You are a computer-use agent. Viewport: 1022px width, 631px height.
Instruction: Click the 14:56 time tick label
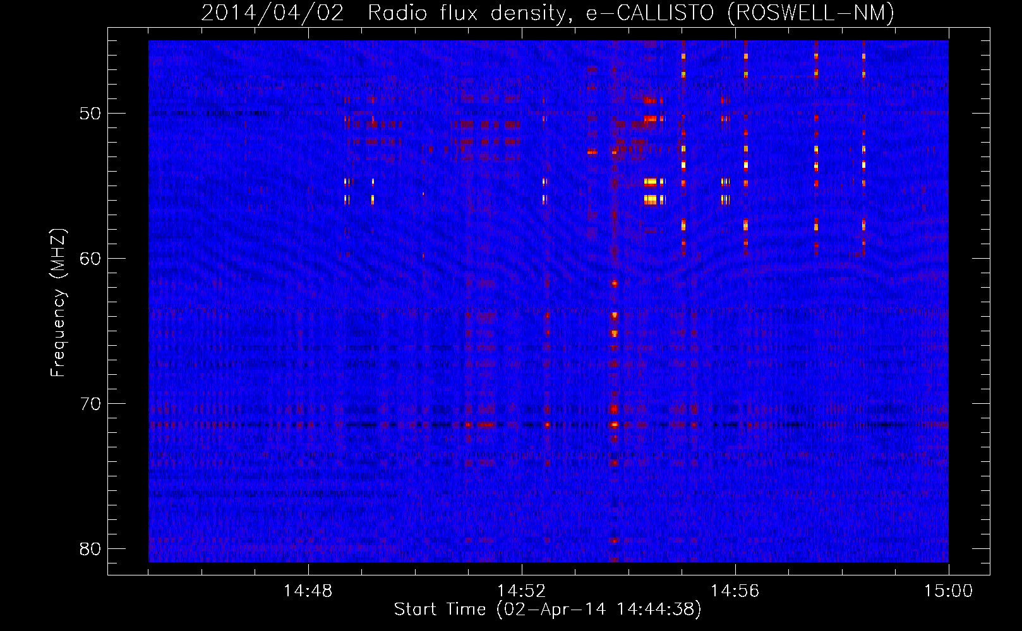[x=735, y=591]
